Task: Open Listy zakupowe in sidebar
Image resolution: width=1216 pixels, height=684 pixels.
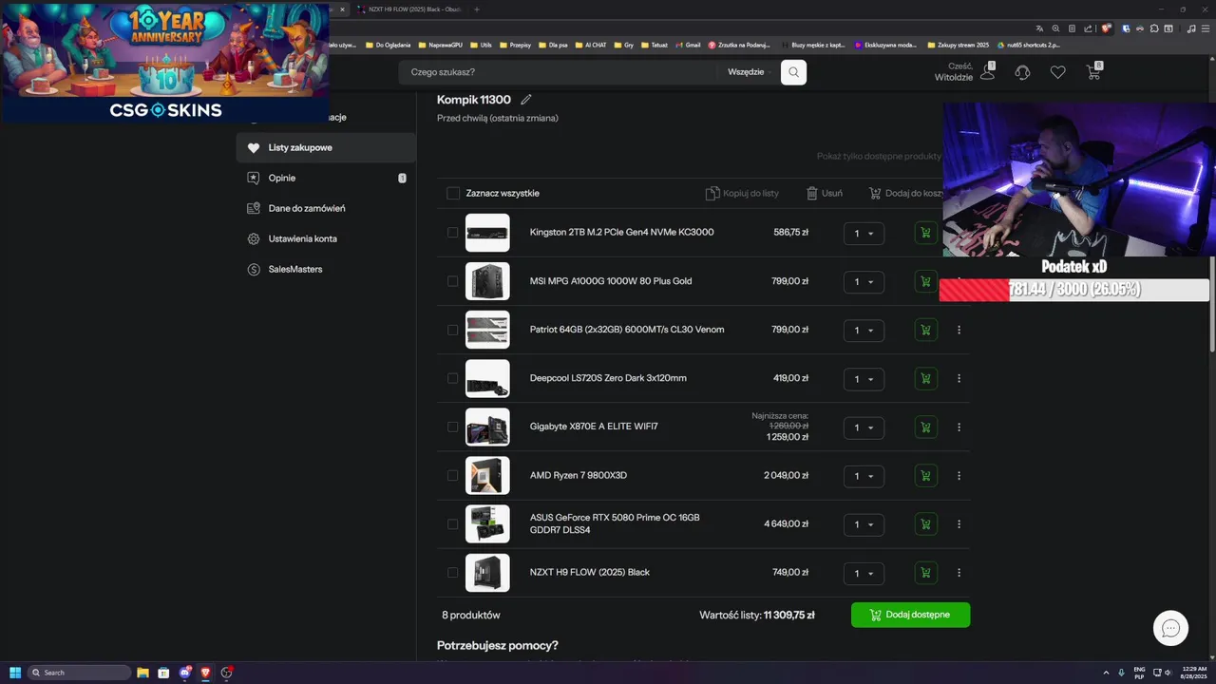Action: [326, 148]
